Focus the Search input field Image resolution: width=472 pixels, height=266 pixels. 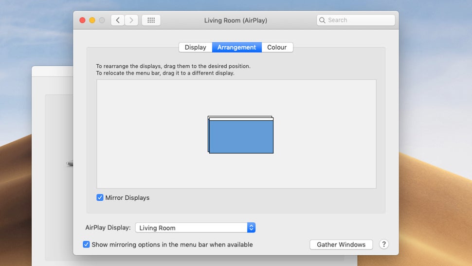point(356,20)
